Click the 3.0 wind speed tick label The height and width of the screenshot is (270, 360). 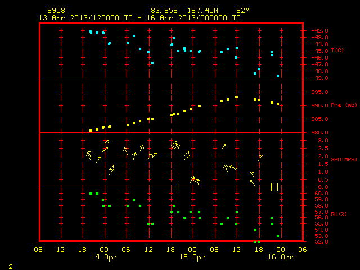[323, 141]
